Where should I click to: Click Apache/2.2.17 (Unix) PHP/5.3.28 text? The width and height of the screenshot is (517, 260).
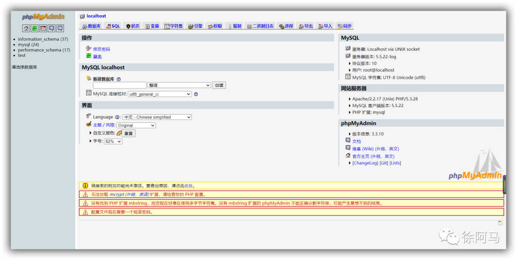point(385,99)
